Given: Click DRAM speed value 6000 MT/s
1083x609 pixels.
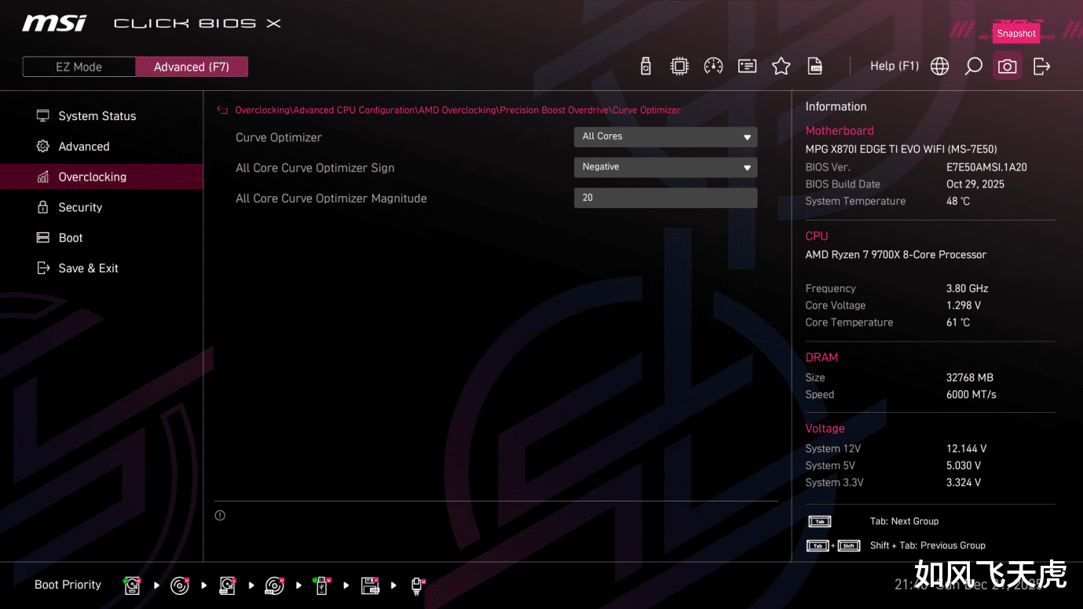Looking at the screenshot, I should 971,395.
